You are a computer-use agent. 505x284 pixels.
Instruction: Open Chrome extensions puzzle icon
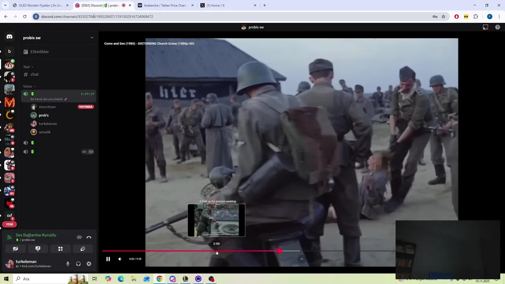tap(475, 17)
